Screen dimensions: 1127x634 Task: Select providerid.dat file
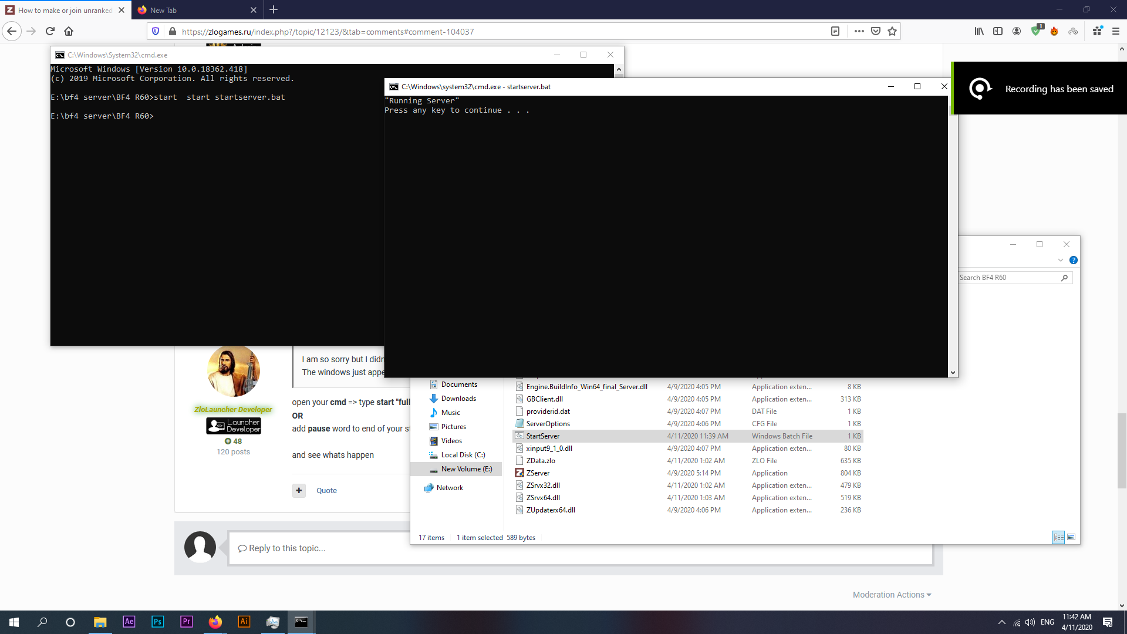pyautogui.click(x=688, y=412)
